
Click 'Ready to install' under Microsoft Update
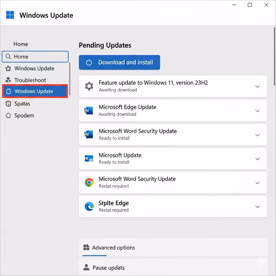(114, 162)
